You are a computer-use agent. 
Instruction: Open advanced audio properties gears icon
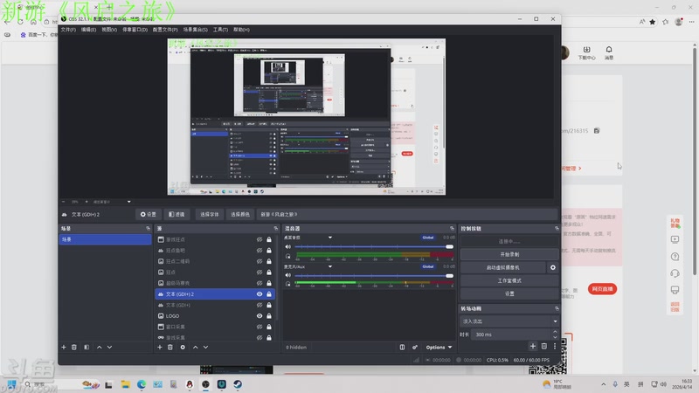point(414,347)
